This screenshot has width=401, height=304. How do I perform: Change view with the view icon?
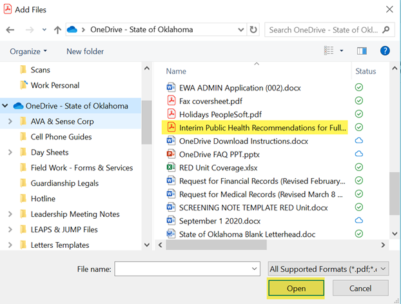(x=329, y=50)
